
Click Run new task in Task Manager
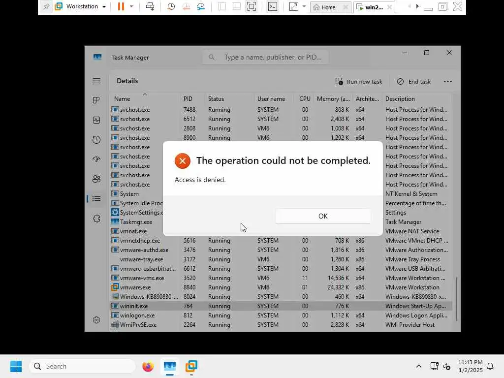click(359, 82)
